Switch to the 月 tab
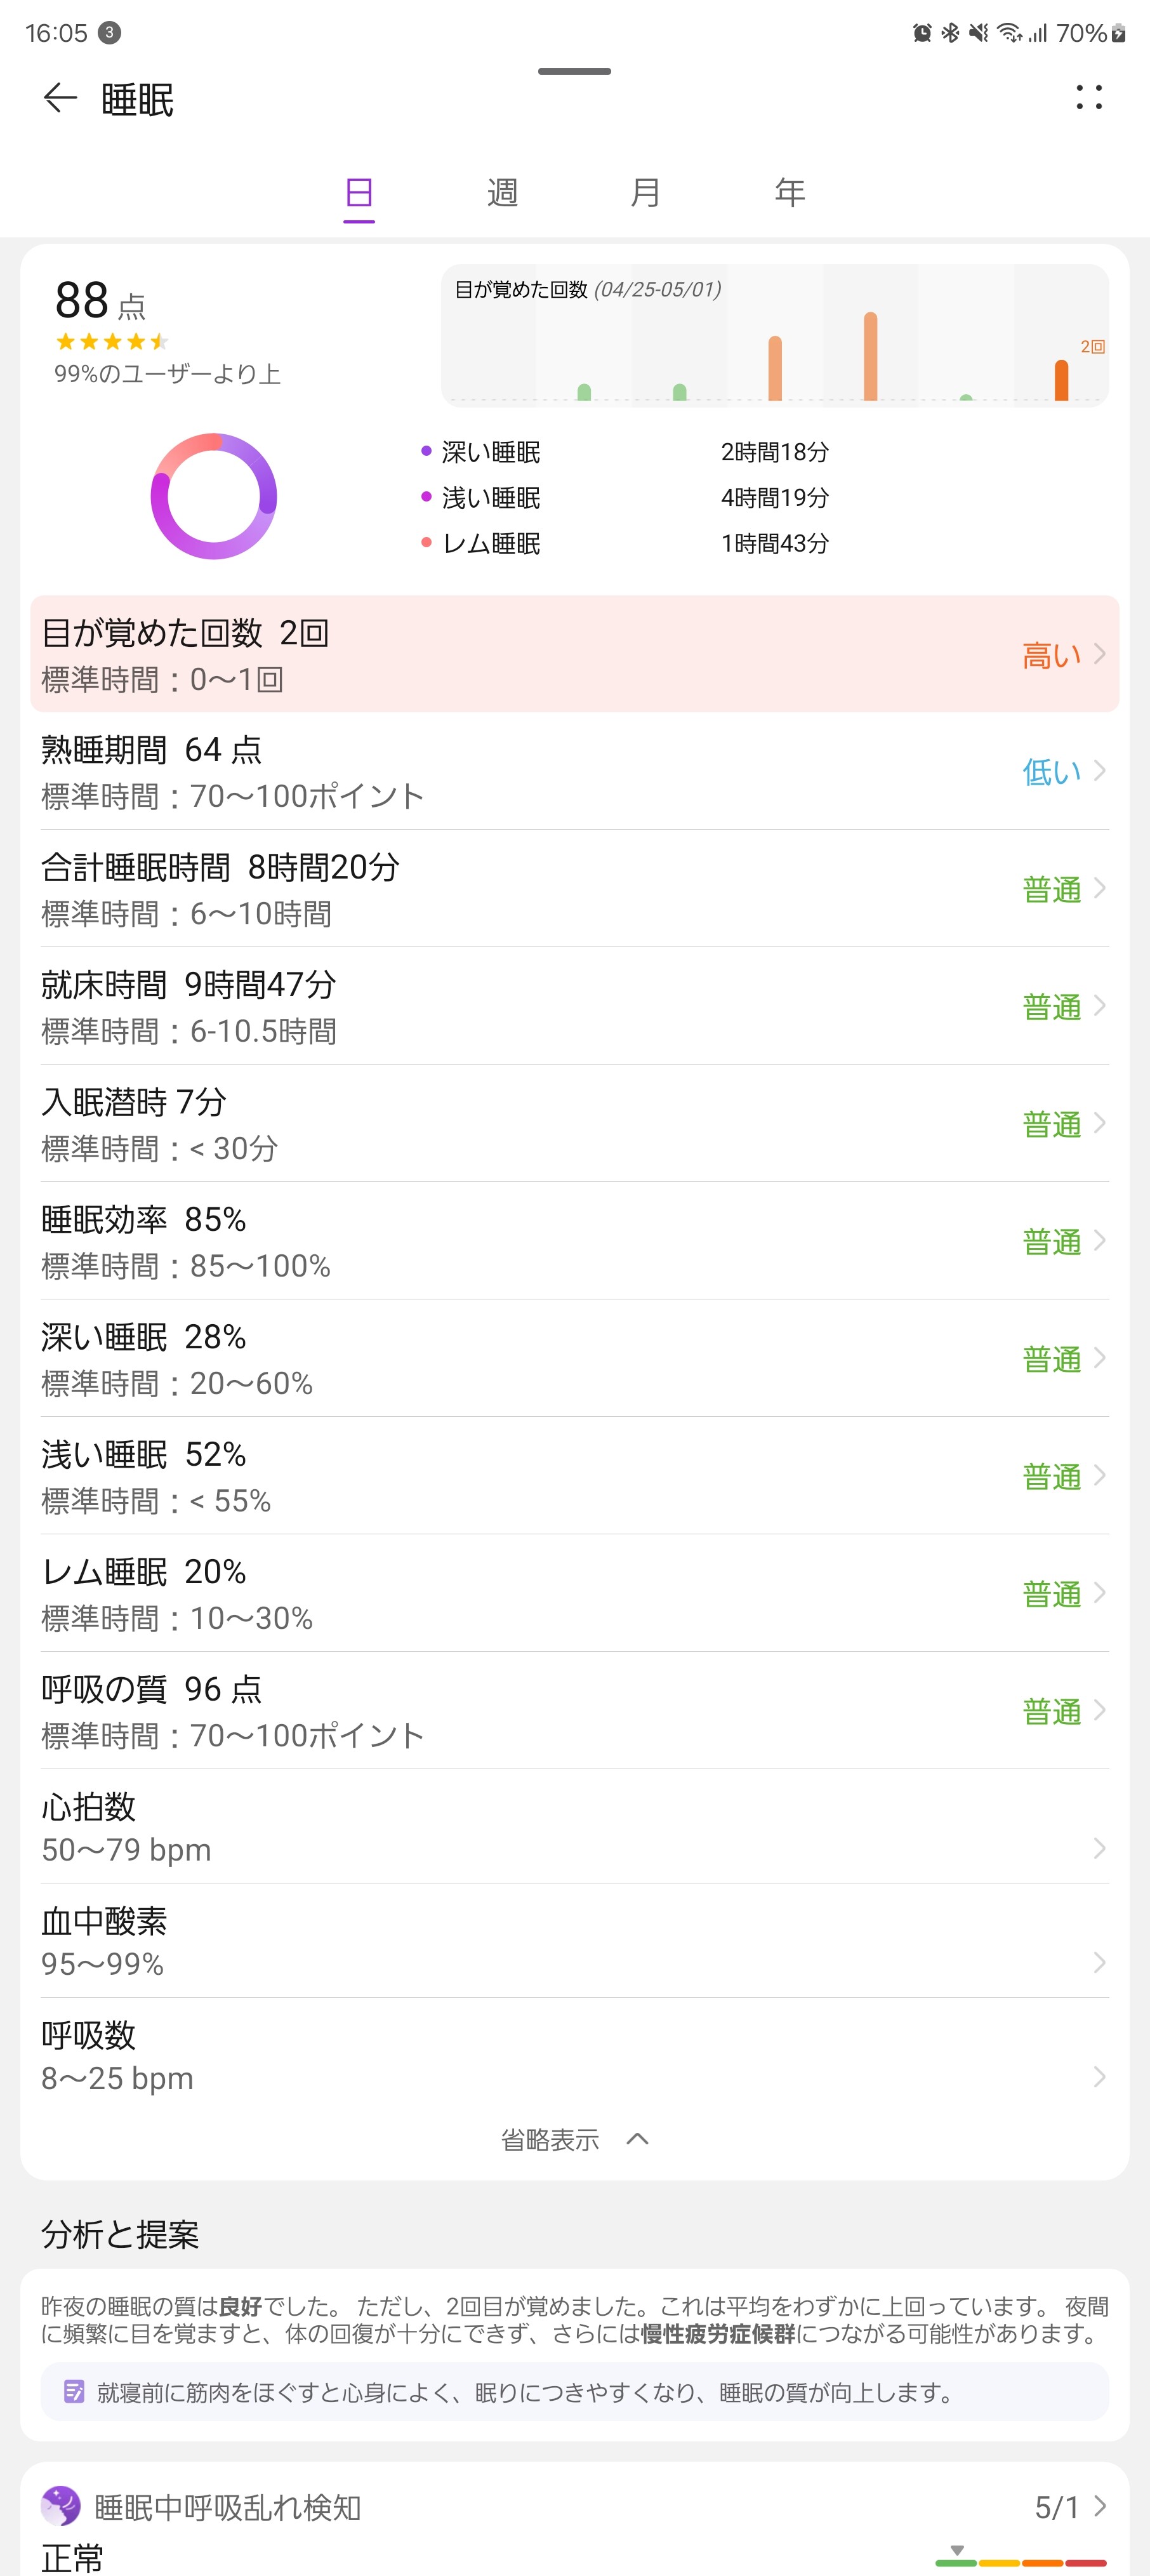Screen dimensions: 1150x2576 click(x=645, y=192)
